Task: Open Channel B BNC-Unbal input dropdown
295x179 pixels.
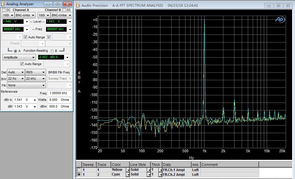Action: click(x=61, y=15)
